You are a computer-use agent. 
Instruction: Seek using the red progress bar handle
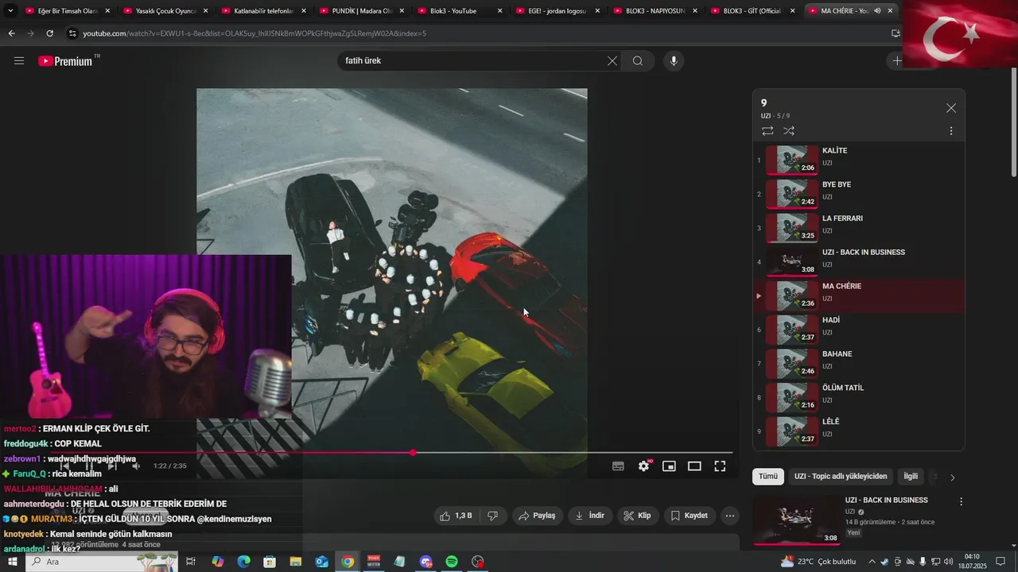[x=413, y=452]
